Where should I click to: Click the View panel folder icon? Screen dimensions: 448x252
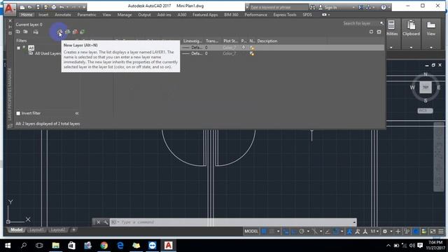(x=431, y=25)
